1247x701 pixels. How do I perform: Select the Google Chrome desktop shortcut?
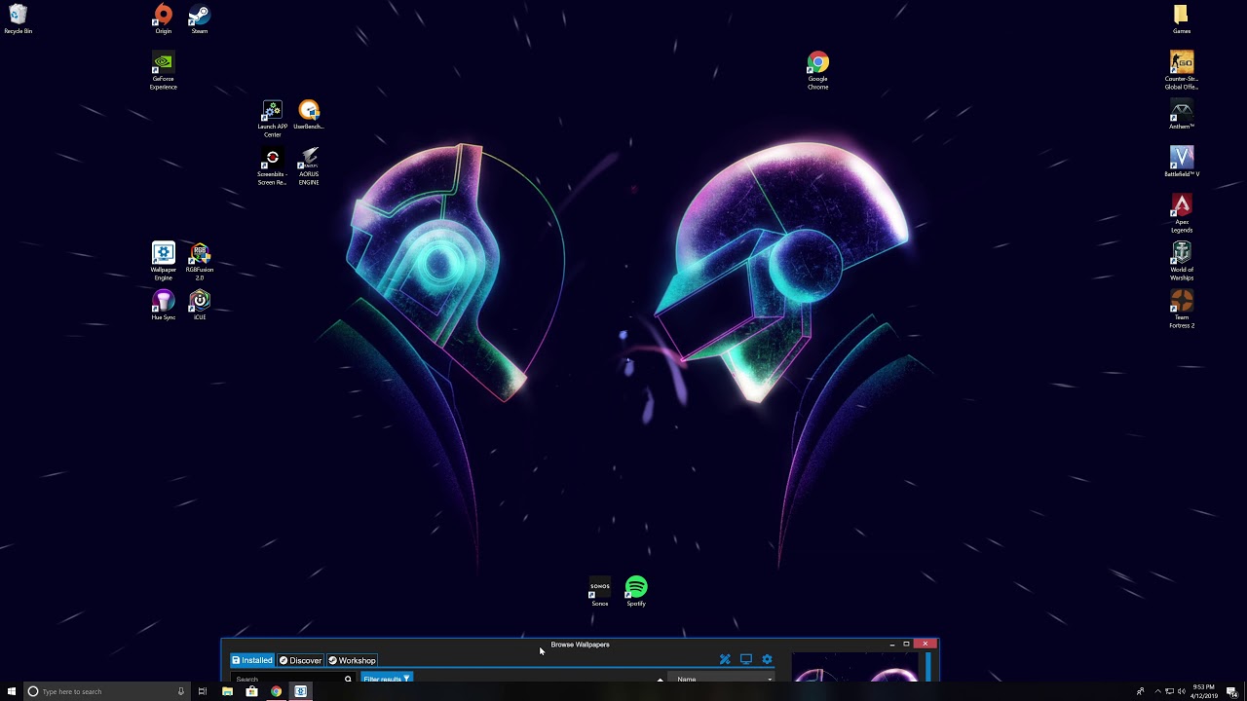[817, 71]
